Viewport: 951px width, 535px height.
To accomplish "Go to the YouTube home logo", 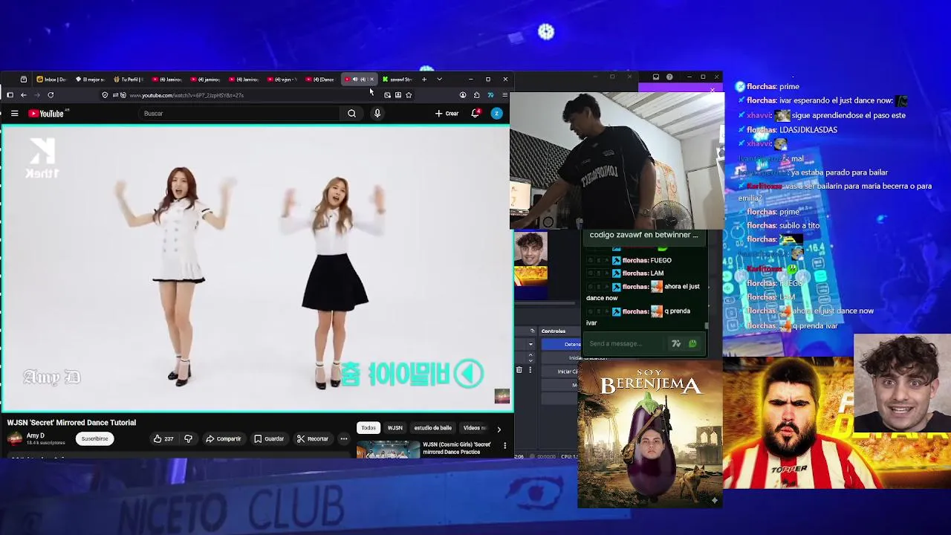I will tap(46, 114).
